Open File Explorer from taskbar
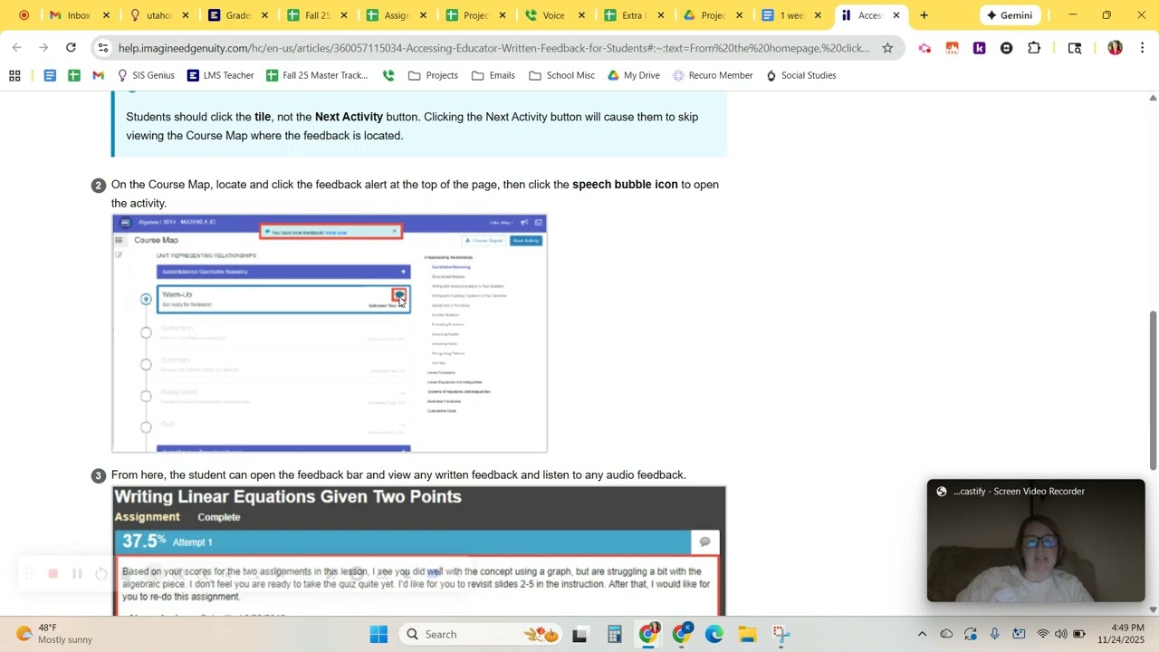The height and width of the screenshot is (652, 1159). pyautogui.click(x=747, y=634)
